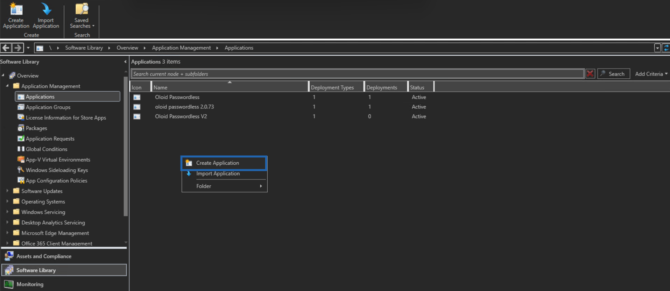Switch to the Software Library workspace
Image resolution: width=670 pixels, height=291 pixels.
point(64,270)
